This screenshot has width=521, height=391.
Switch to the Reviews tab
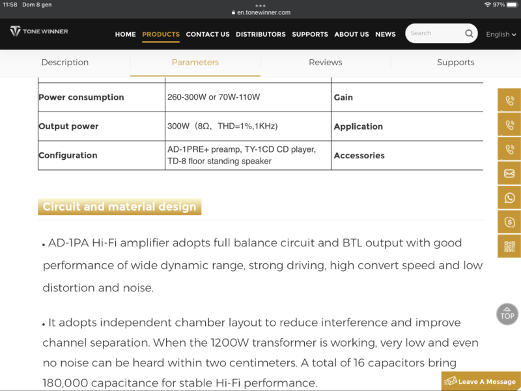click(326, 63)
